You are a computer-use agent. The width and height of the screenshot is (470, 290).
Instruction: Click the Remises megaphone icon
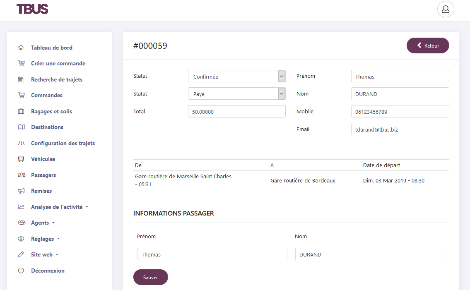[21, 191]
